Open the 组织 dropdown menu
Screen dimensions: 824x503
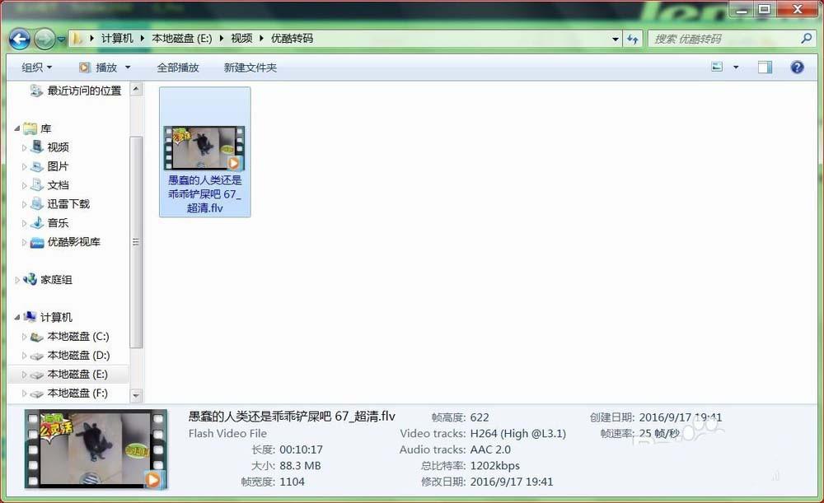(35, 67)
